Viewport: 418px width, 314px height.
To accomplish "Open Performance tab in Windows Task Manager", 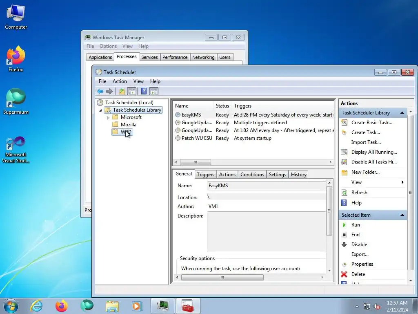I will pyautogui.click(x=175, y=57).
